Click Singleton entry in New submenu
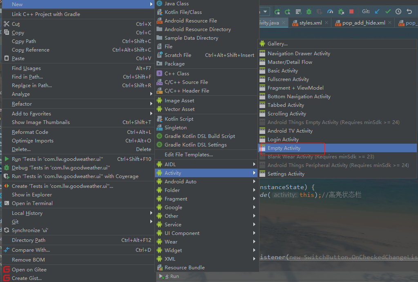Screen dimensions: 418x282 206,128
